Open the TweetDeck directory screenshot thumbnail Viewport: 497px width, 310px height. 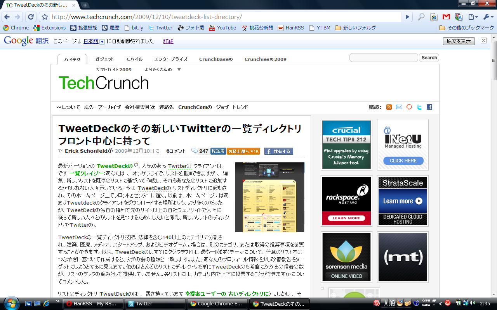coord(269,197)
